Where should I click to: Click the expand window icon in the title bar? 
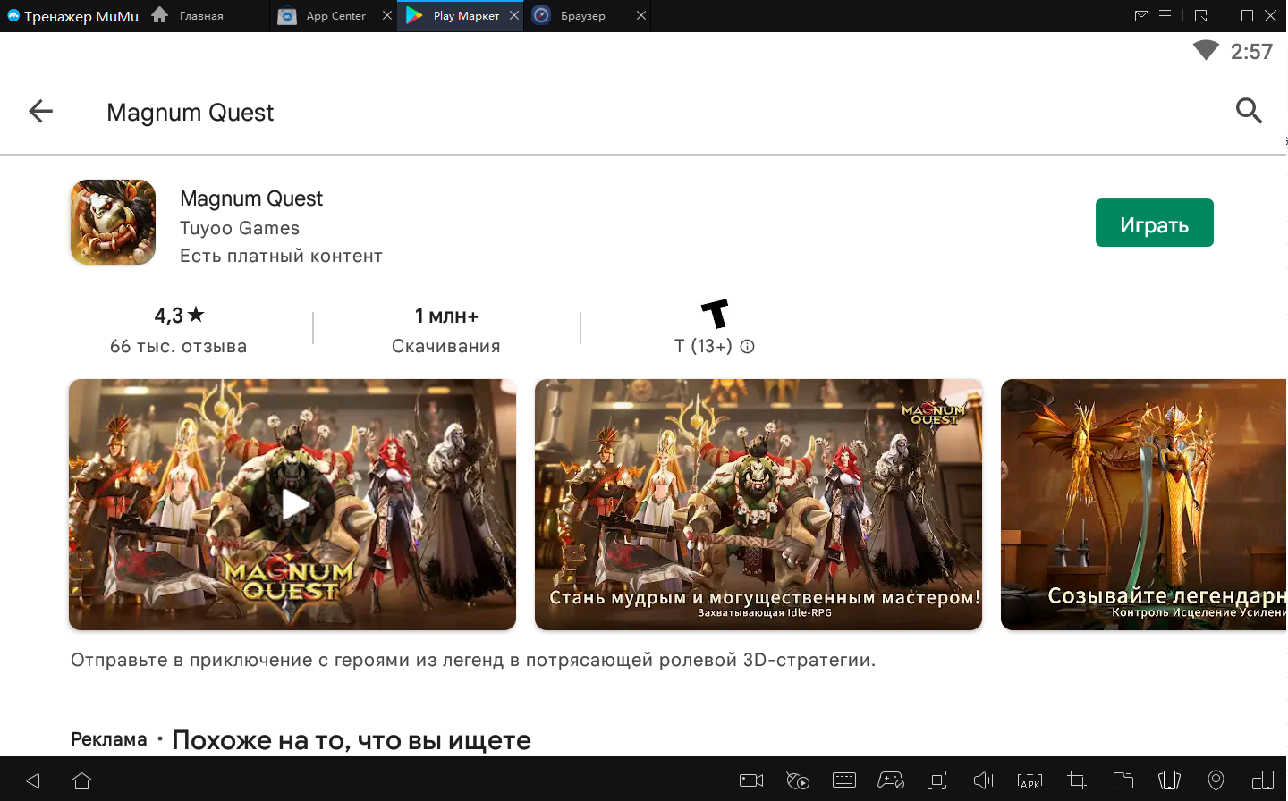coord(1201,16)
